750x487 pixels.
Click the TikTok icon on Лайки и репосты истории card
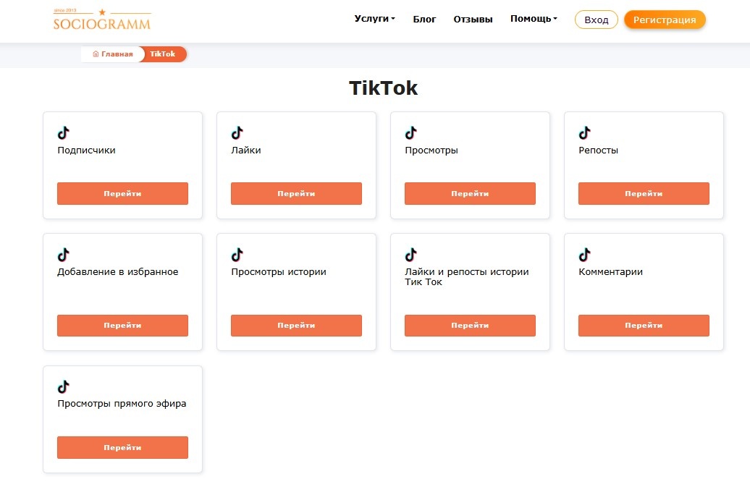[x=411, y=255]
